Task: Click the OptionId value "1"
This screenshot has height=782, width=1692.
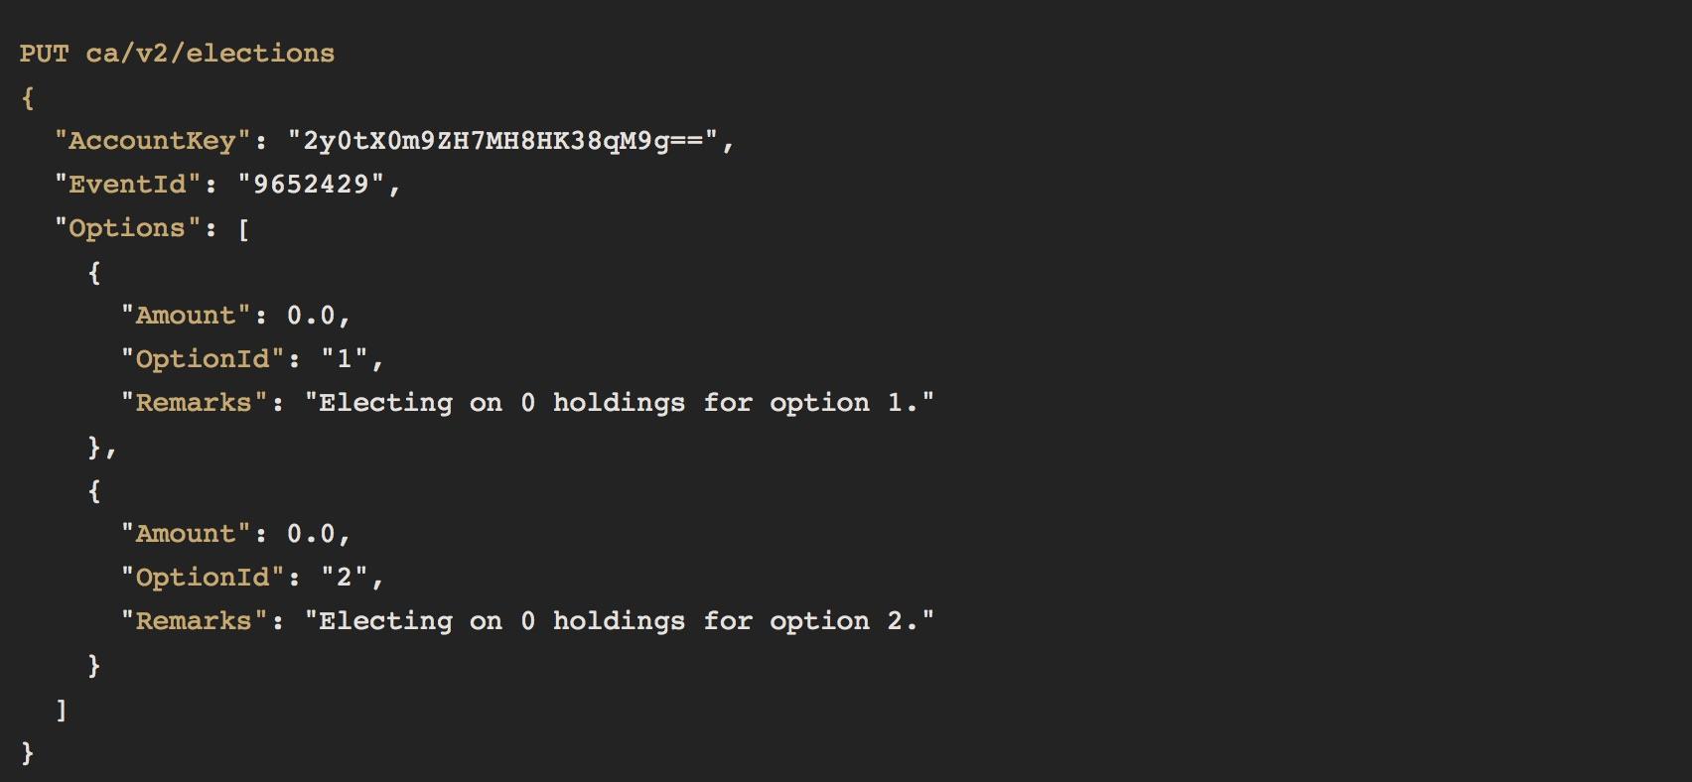Action: 345,359
